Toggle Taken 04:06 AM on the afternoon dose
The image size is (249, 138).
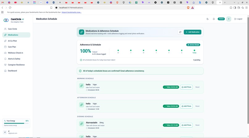coord(171,106)
